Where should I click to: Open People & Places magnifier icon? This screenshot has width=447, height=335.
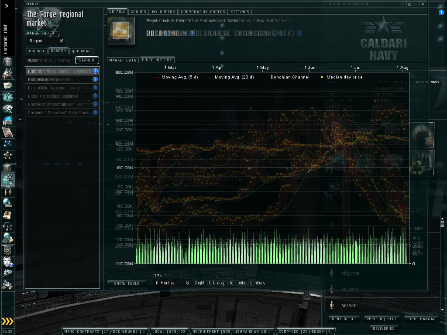(x=7, y=73)
